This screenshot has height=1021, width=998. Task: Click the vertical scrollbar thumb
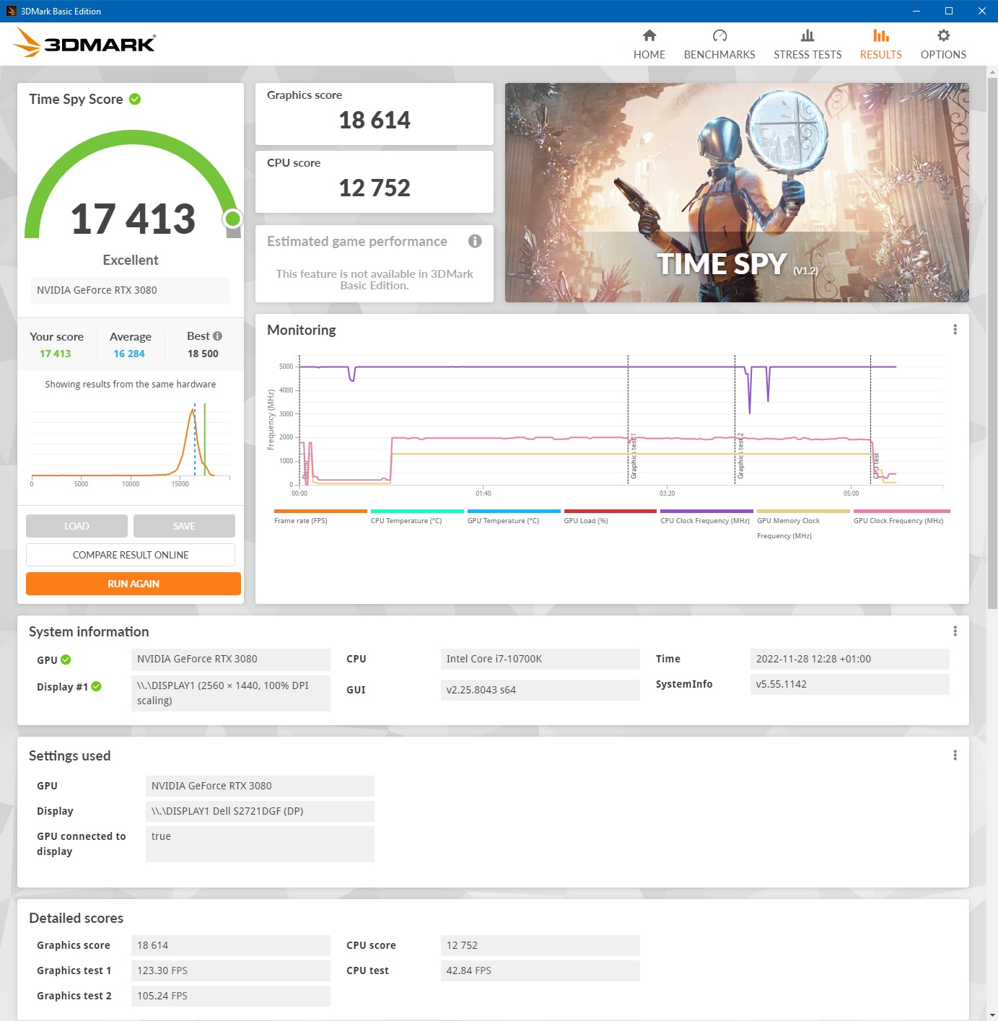(992, 343)
